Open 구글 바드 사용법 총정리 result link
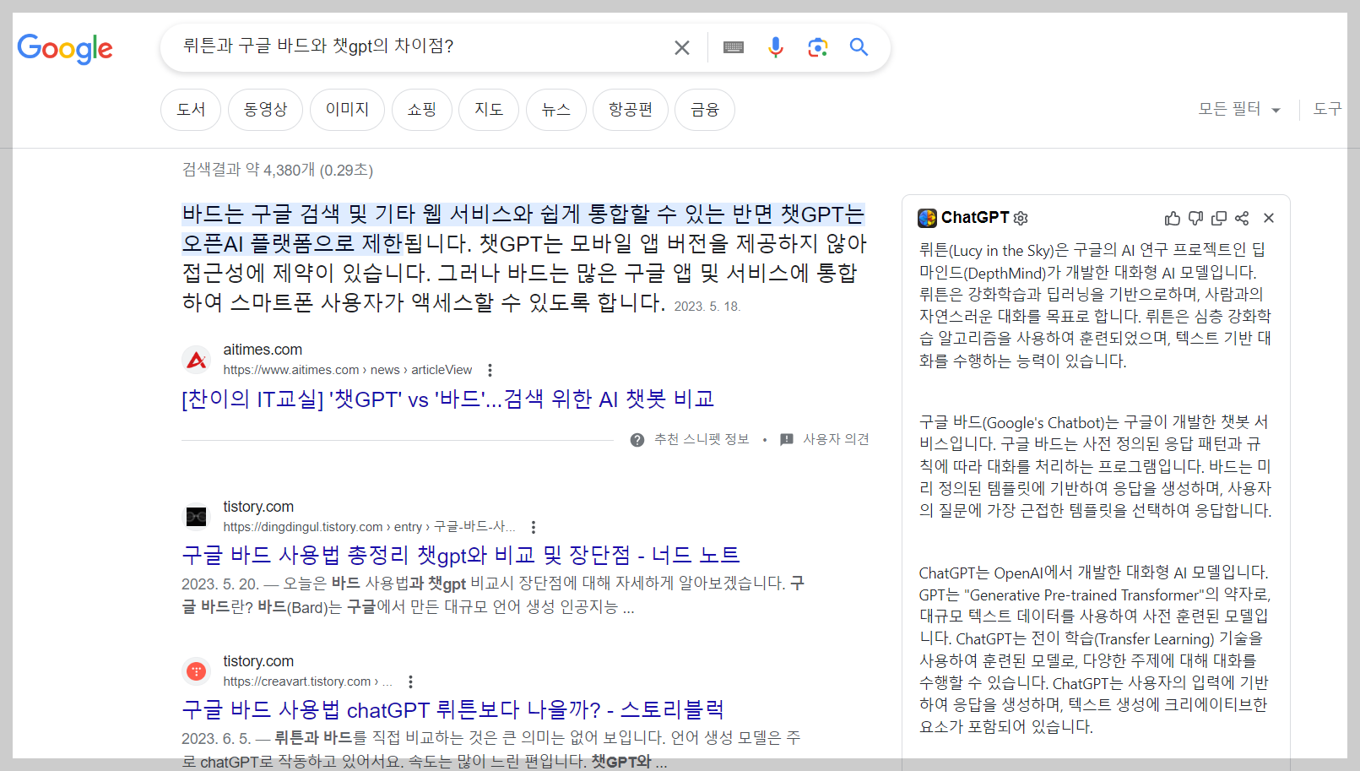Viewport: 1360px width, 771px height. click(x=461, y=555)
